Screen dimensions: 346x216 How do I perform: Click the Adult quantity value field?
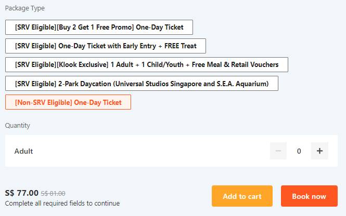click(299, 151)
